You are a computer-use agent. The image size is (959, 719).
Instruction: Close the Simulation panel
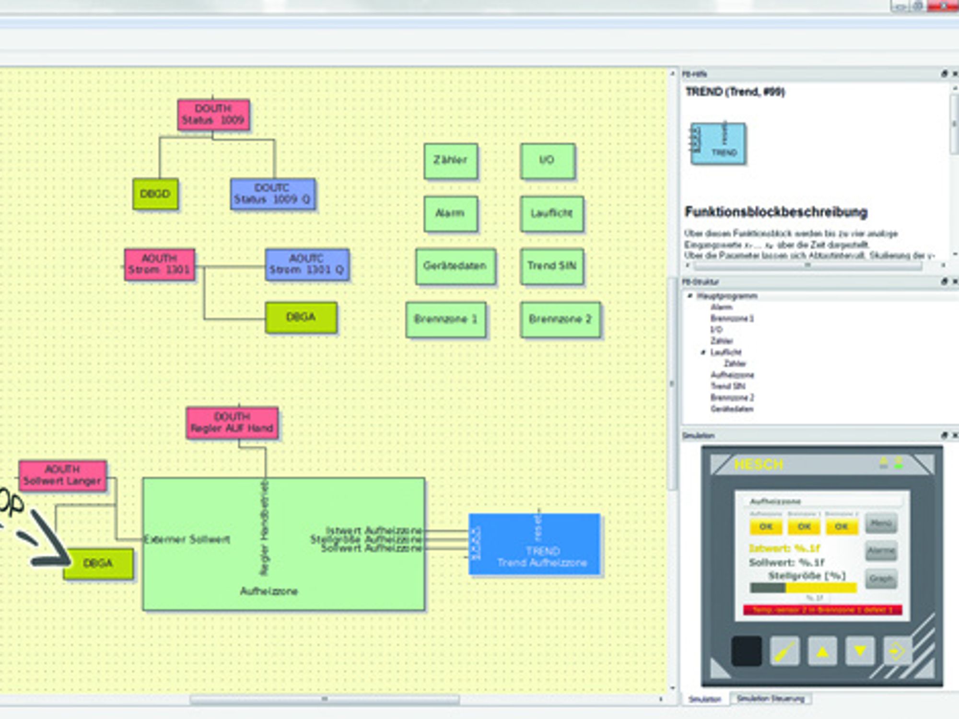coord(955,435)
